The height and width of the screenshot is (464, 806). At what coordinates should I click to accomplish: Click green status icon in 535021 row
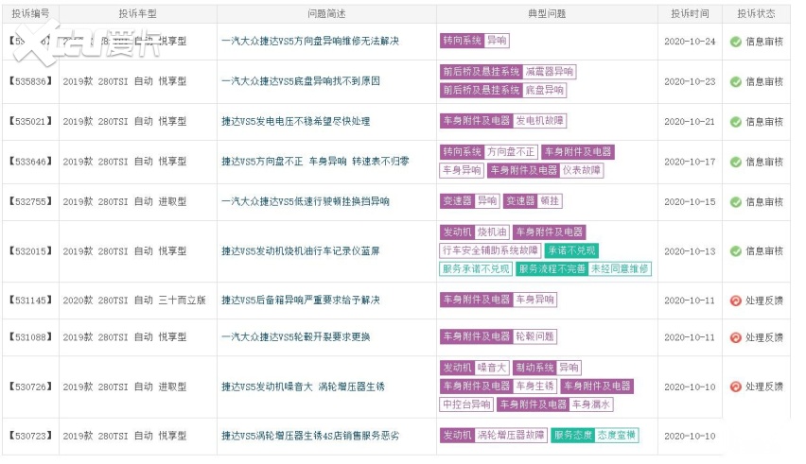click(x=735, y=122)
